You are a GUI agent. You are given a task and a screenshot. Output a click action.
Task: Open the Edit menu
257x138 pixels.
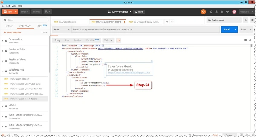point(8,6)
